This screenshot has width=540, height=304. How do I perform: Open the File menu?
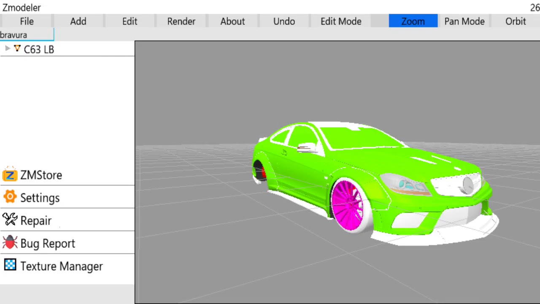click(27, 21)
